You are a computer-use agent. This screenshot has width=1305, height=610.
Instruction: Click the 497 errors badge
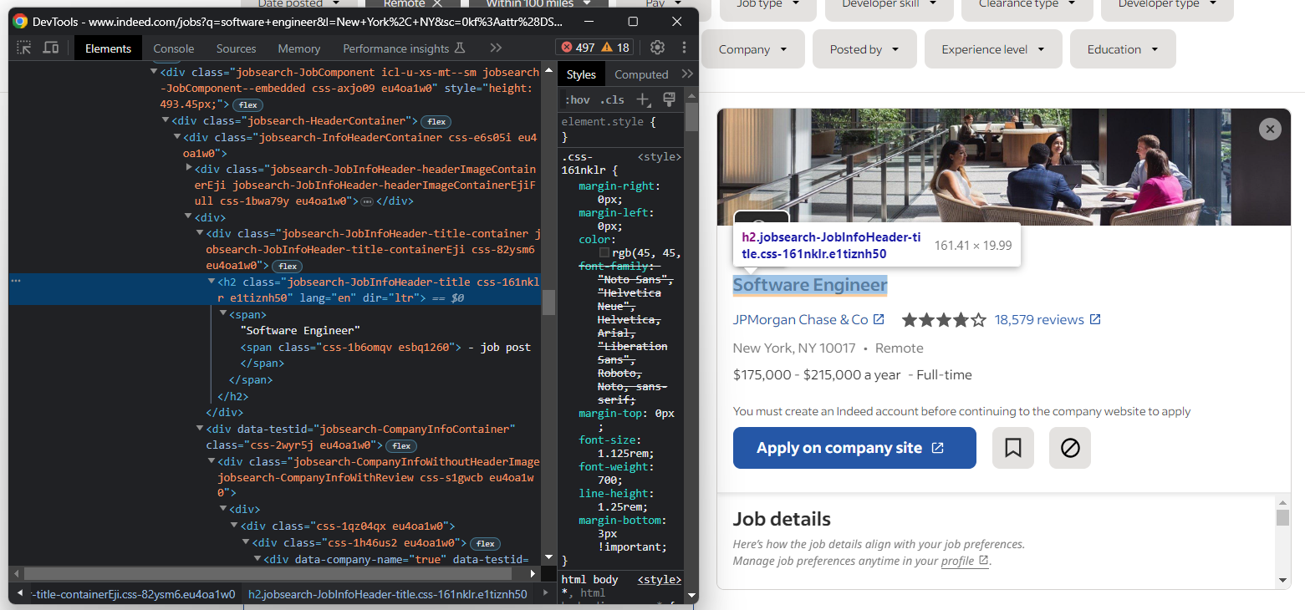coord(583,48)
